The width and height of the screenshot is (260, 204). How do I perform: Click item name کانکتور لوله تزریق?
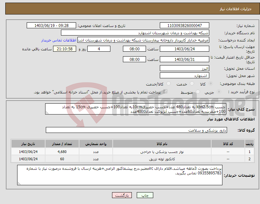coord(162,159)
